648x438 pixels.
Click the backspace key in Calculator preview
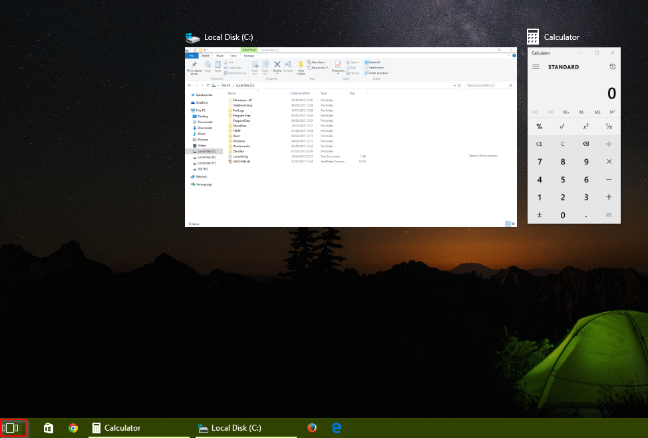pos(585,144)
